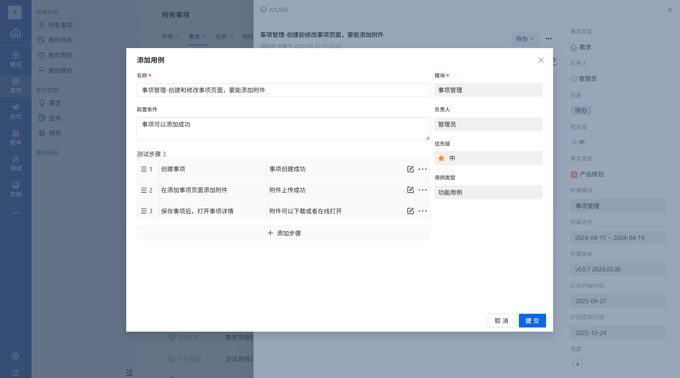Open the 用例类型 dropdown 功能用例
Viewport: 680px width, 378px height.
488,192
